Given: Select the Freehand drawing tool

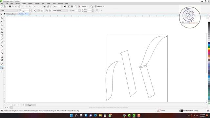Looking at the screenshot, I should pos(2,29).
